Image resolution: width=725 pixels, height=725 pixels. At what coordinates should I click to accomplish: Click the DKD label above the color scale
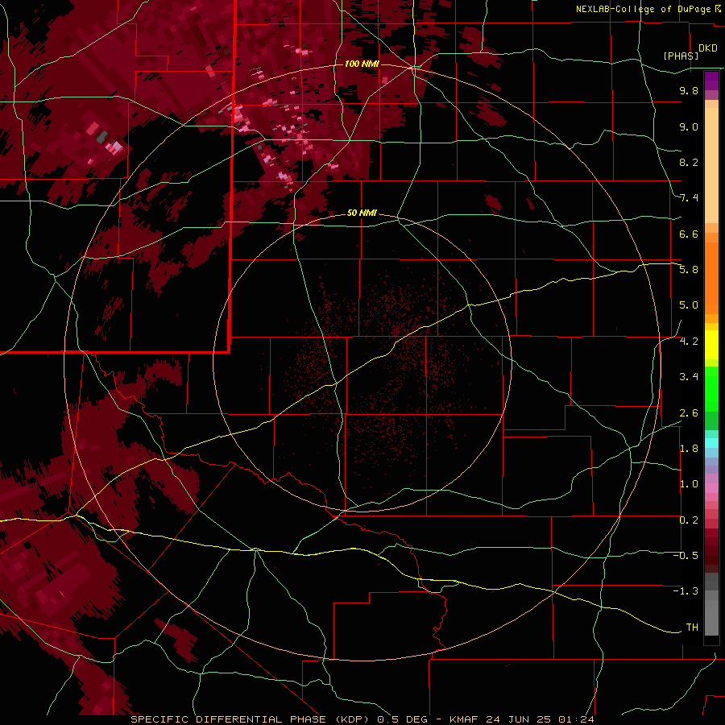coord(708,48)
